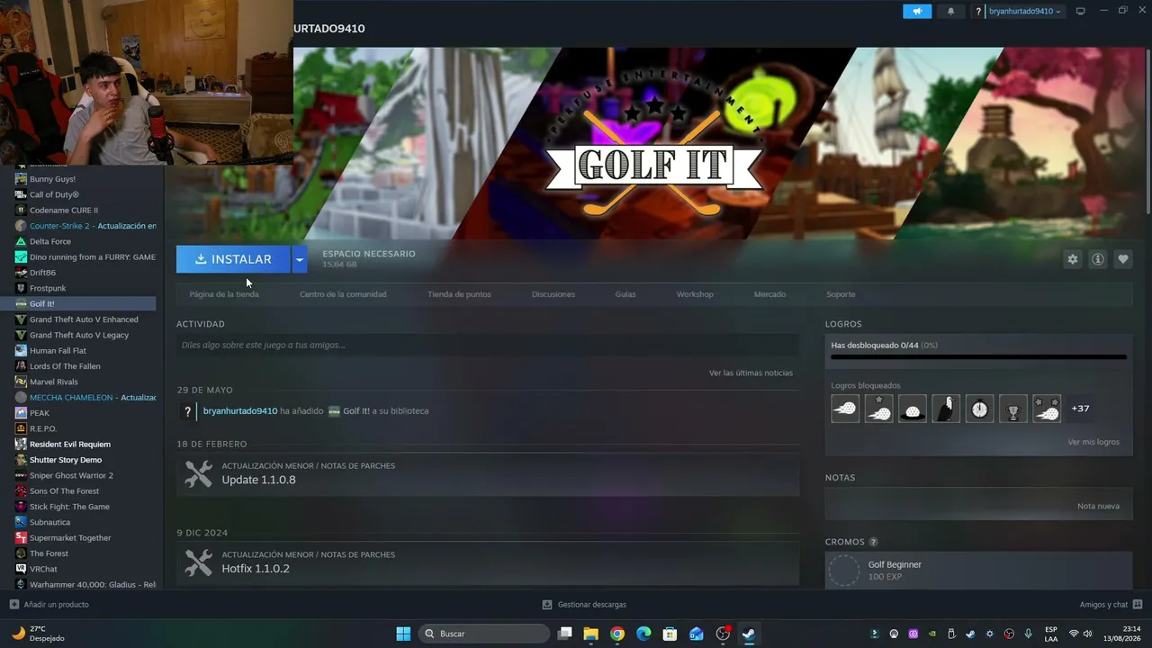
Task: Expand the +37 more locked achievements
Action: (1080, 409)
